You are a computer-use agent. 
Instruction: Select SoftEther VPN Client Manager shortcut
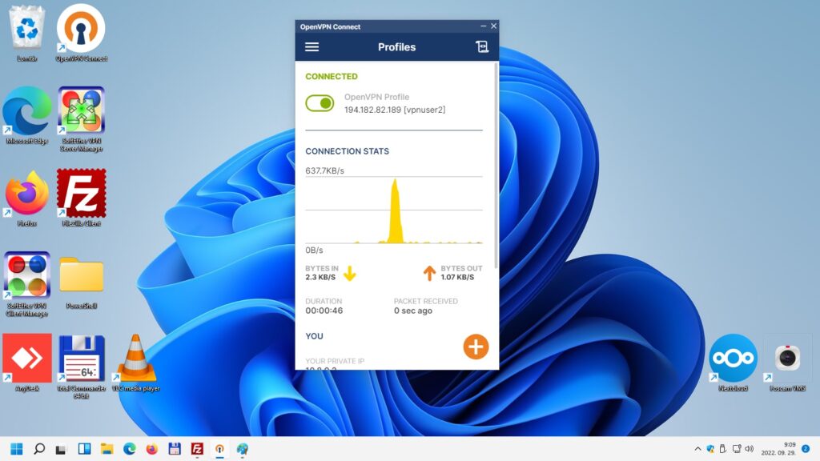(x=26, y=284)
